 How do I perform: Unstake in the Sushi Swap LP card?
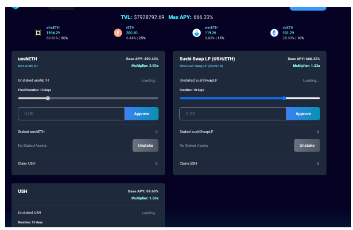(x=307, y=145)
